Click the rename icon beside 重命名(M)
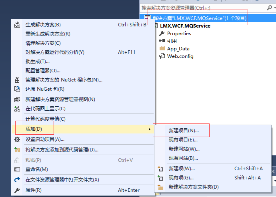This screenshot has width=276, height=197. [17, 169]
